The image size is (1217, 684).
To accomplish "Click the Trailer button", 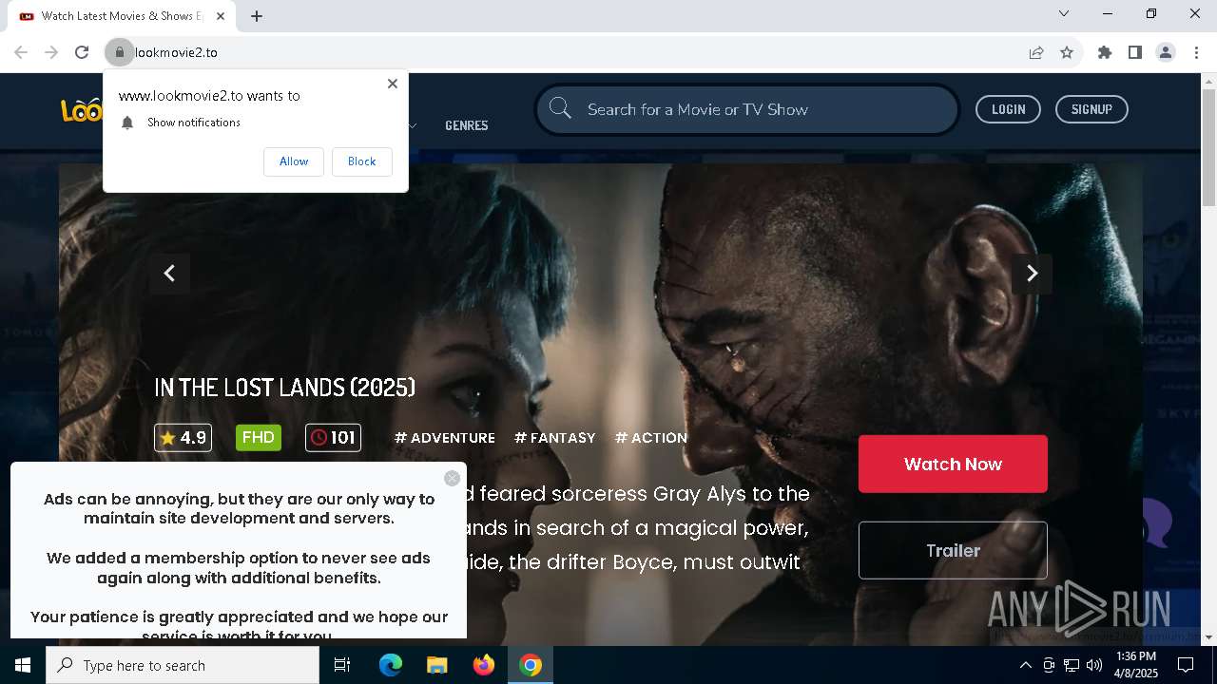I will pyautogui.click(x=953, y=550).
